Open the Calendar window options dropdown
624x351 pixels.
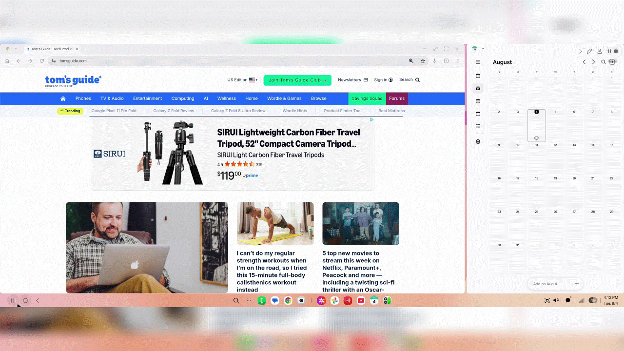click(x=483, y=49)
